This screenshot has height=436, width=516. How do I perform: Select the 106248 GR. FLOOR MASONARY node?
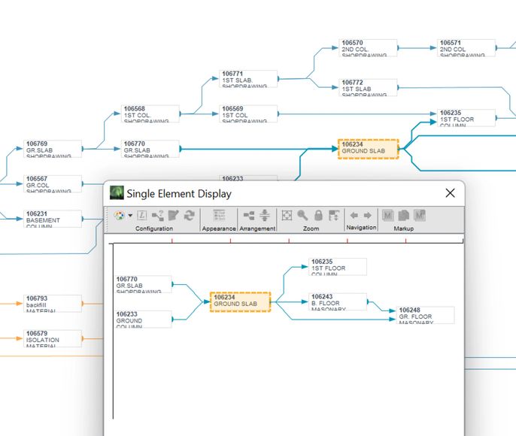pos(426,314)
